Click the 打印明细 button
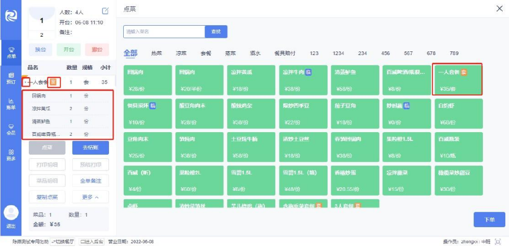This screenshot has width=509, height=247. (x=47, y=165)
